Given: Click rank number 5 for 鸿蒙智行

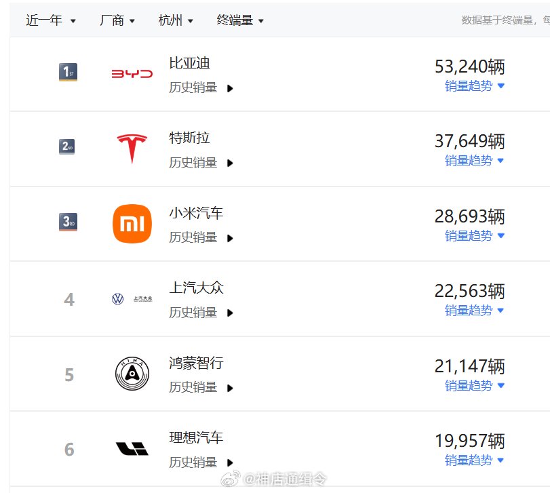Looking at the screenshot, I should (69, 375).
